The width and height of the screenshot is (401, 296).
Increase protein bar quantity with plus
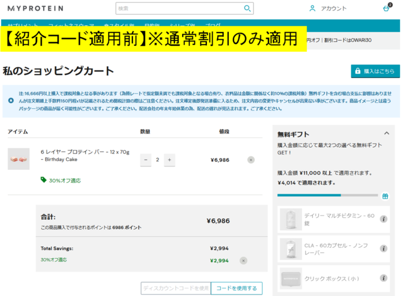click(x=170, y=160)
